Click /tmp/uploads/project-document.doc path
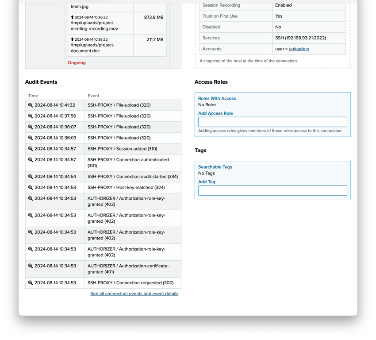This screenshot has height=340, width=376. tap(92, 48)
